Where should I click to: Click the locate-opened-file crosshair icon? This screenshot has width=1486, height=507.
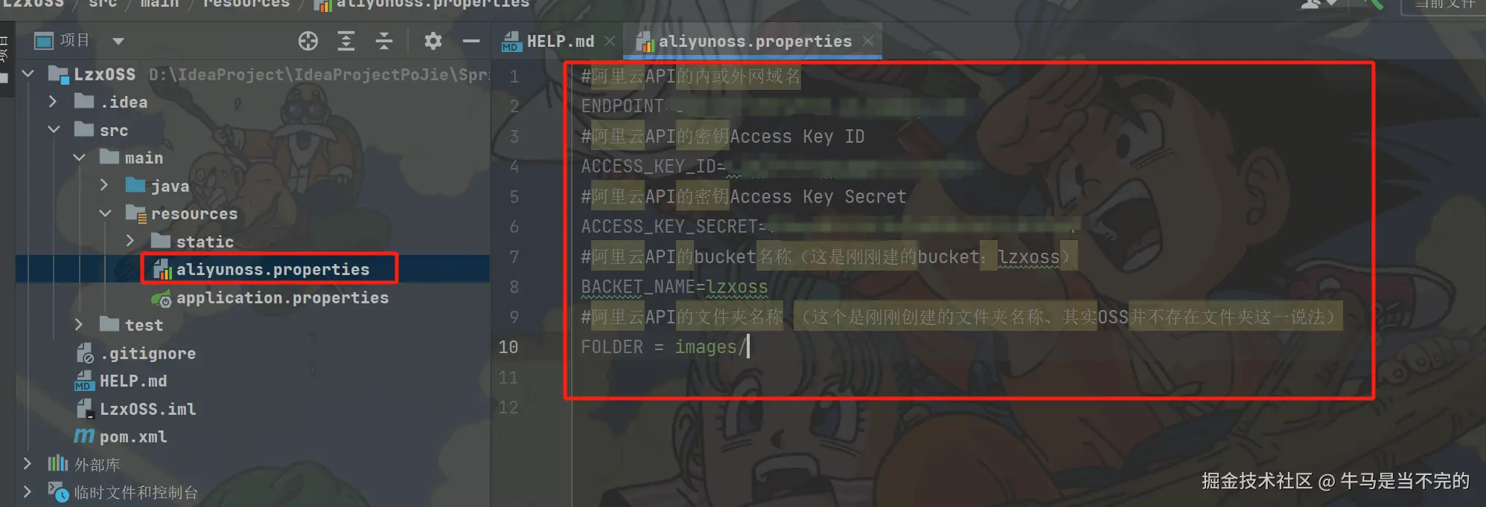[308, 41]
